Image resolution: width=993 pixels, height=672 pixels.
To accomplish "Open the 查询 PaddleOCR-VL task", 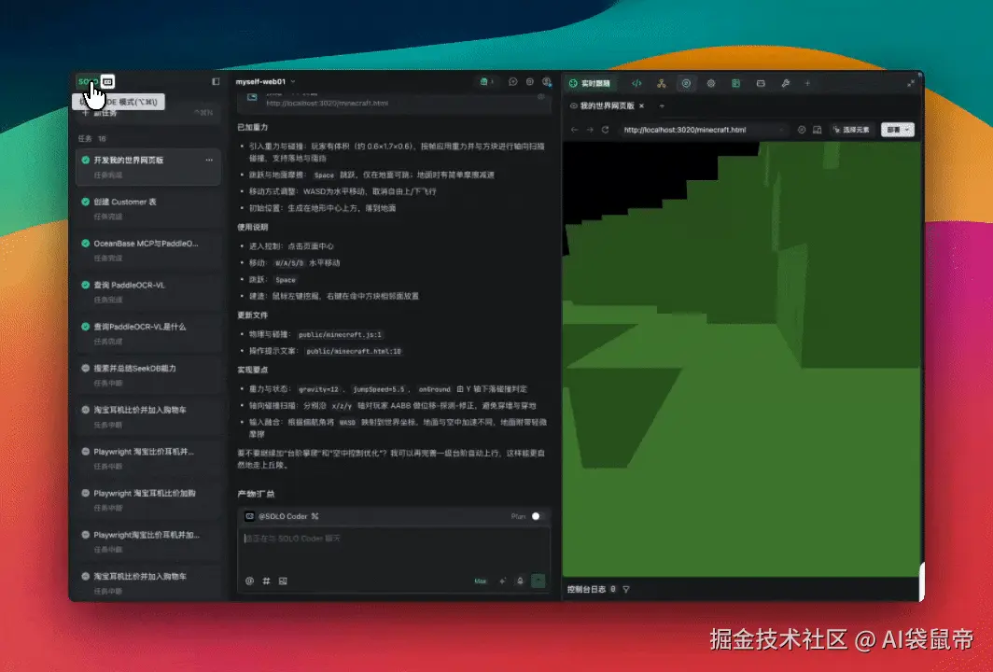I will (148, 292).
